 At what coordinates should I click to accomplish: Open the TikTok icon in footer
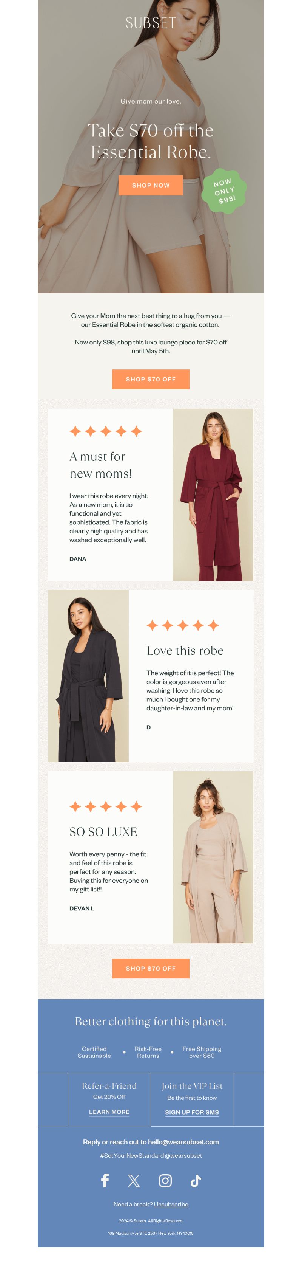tap(196, 1181)
